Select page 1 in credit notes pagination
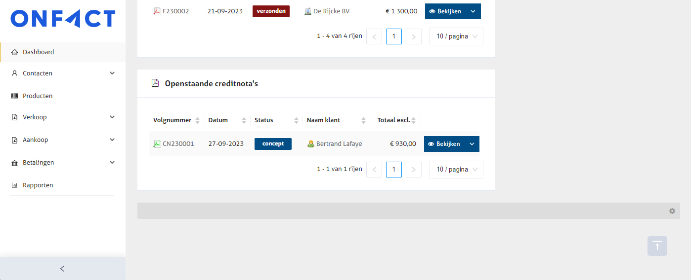691x280 pixels. pos(393,170)
